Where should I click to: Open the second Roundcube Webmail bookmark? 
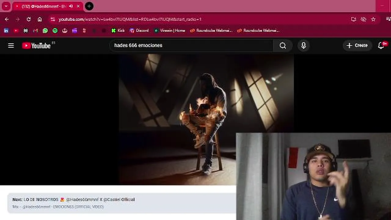click(258, 31)
